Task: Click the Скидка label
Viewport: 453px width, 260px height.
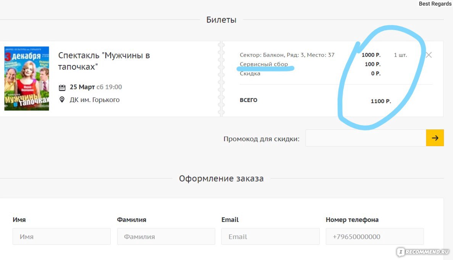Action: pos(250,73)
